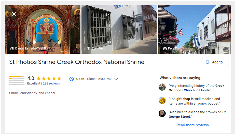Image resolution: width=236 pixels, height=134 pixels.
Task: Click the gift shop review quote
Action: tap(194, 101)
